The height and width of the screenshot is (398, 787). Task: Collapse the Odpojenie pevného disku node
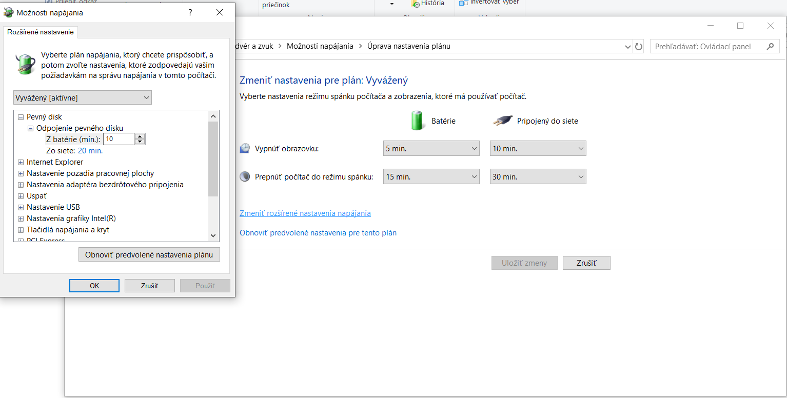click(x=30, y=128)
